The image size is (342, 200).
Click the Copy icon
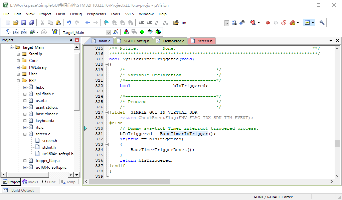tap(50, 23)
